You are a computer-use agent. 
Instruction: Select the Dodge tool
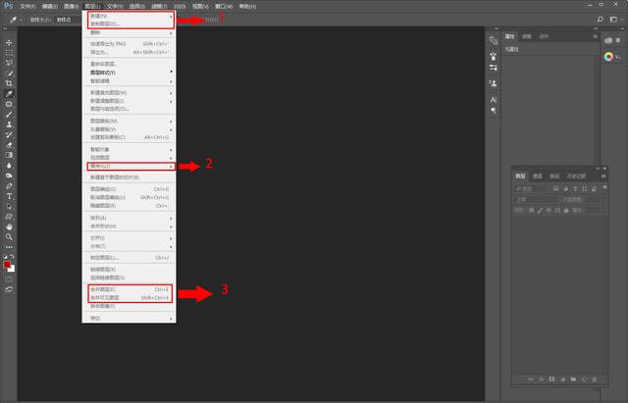tap(9, 176)
